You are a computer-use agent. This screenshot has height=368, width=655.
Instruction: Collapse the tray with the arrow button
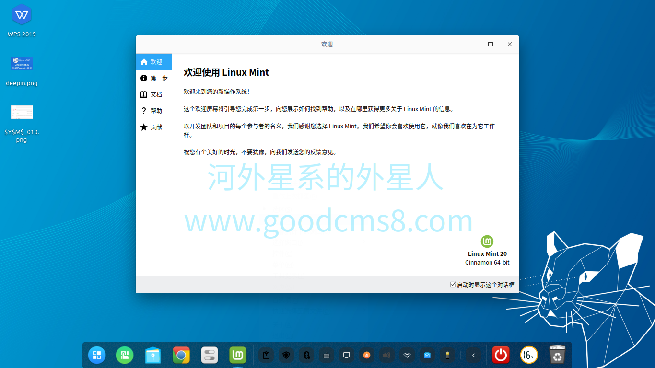click(x=474, y=355)
